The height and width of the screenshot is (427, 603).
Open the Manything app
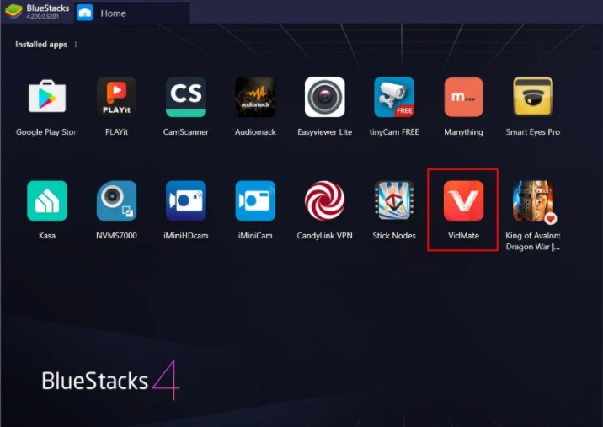(463, 98)
